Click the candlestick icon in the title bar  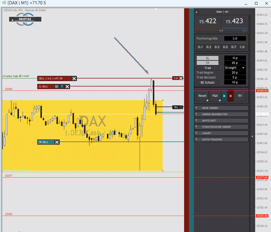[4, 3]
